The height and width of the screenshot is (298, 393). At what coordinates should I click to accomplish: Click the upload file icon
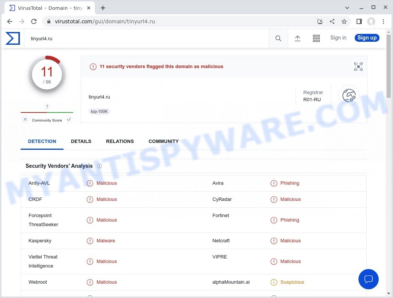point(298,38)
